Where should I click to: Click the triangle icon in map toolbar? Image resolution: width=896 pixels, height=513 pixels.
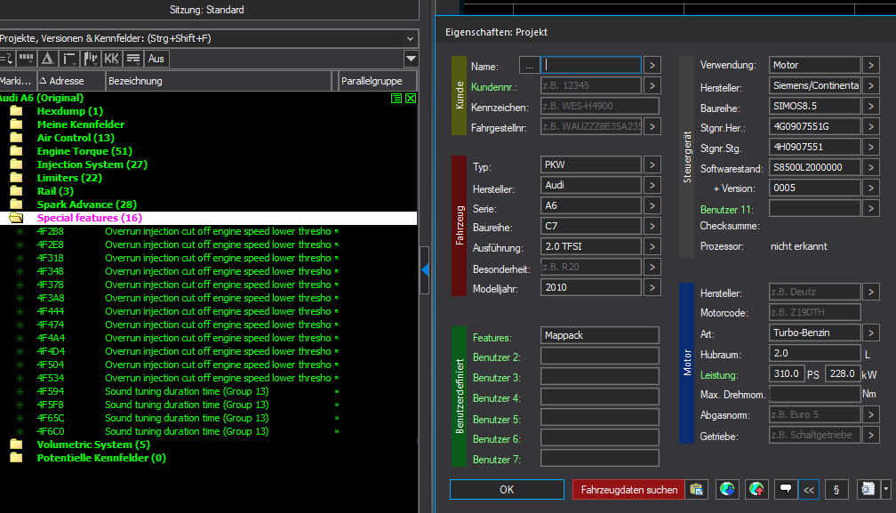coord(48,59)
